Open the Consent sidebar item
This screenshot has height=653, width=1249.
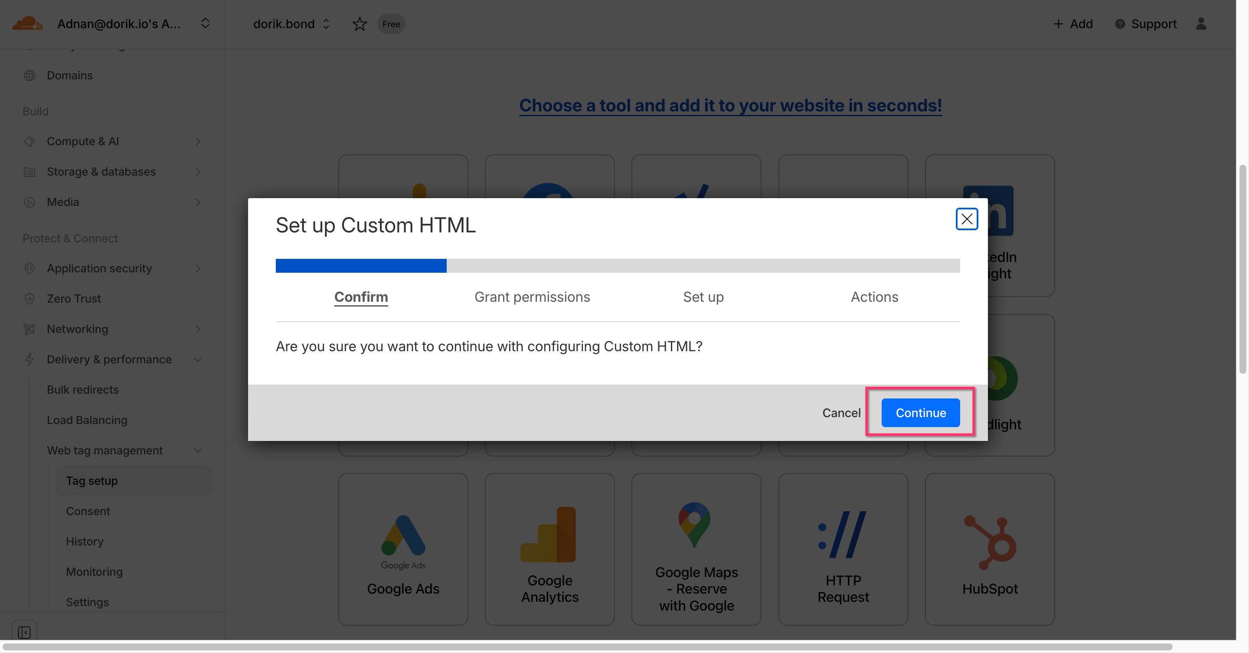(88, 511)
